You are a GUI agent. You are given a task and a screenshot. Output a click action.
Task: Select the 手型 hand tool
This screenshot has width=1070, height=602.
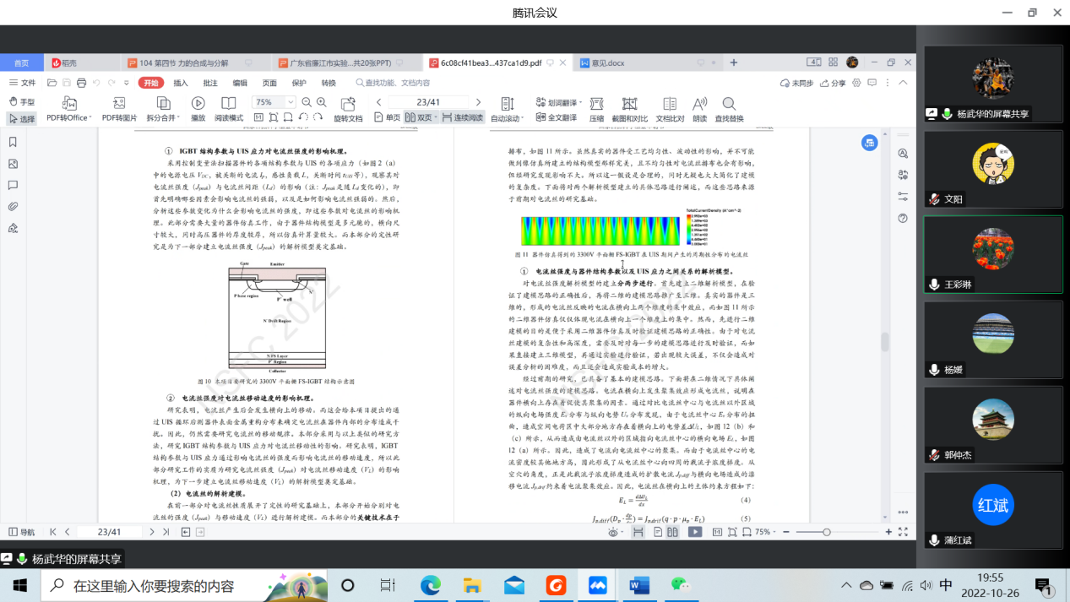tap(22, 101)
